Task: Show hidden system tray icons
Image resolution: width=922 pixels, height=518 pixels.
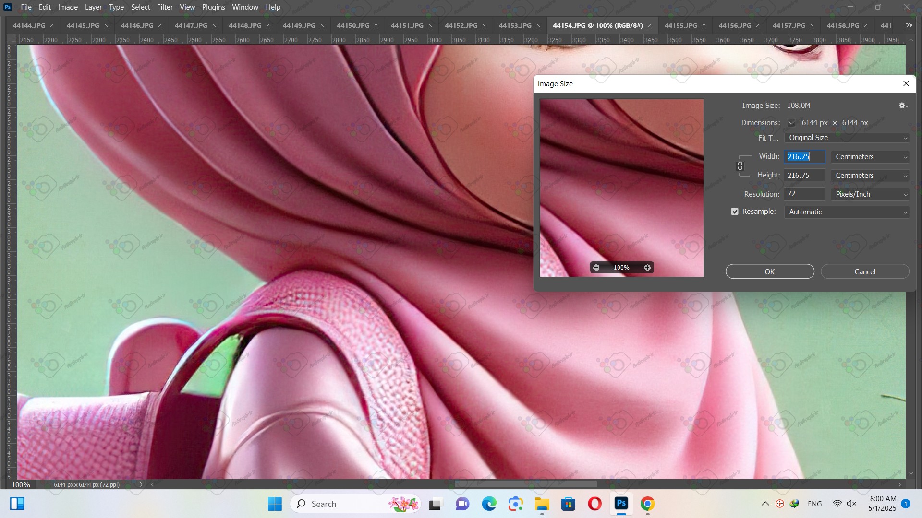Action: click(765, 504)
